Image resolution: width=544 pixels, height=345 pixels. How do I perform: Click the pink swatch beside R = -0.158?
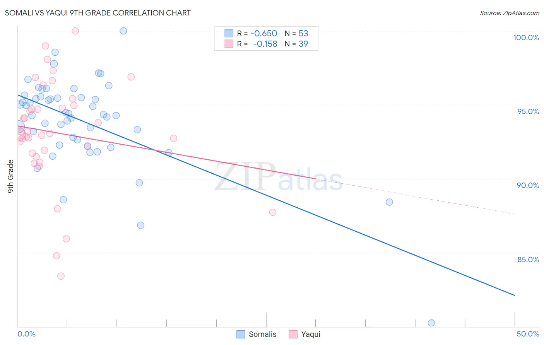coord(229,44)
